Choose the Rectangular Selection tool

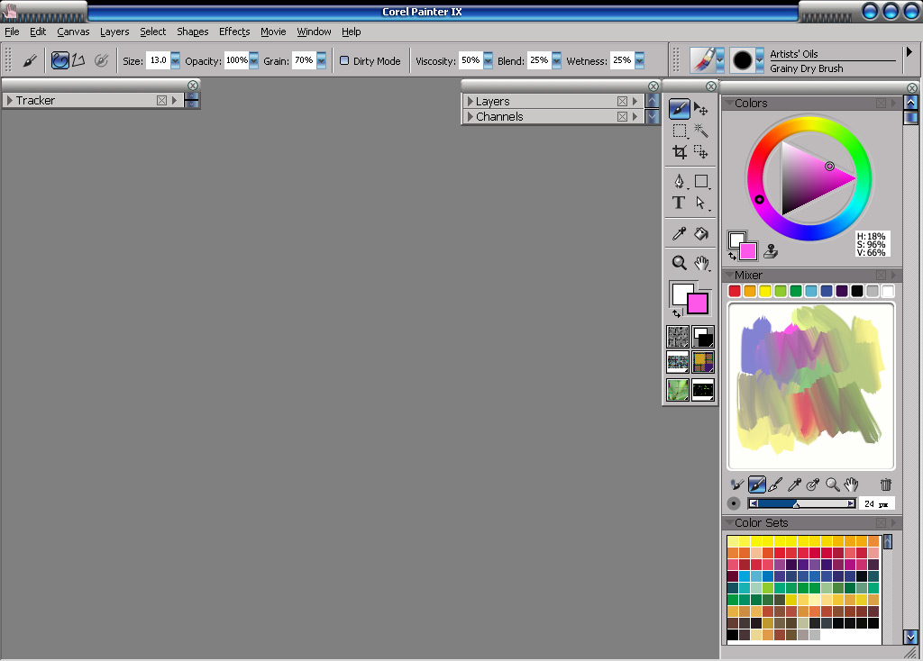click(x=680, y=131)
